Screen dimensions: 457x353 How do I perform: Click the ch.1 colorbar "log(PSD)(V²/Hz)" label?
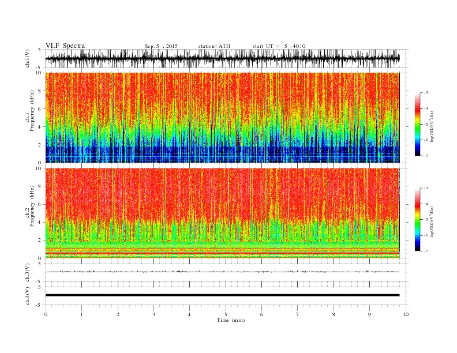pos(432,126)
